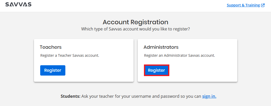Select the Teachers card title
The image size is (271, 106).
tap(51, 47)
